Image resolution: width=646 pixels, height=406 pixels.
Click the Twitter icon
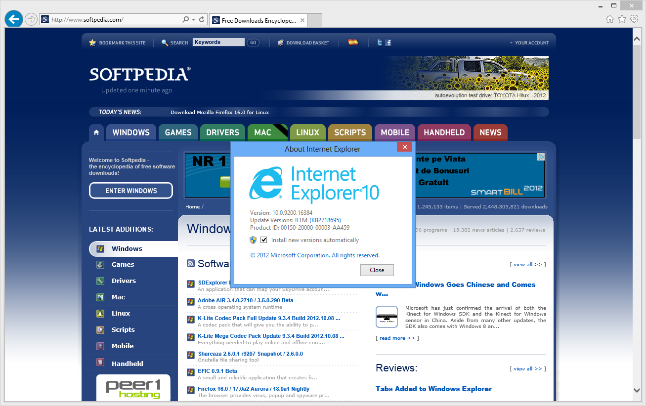[x=380, y=42]
